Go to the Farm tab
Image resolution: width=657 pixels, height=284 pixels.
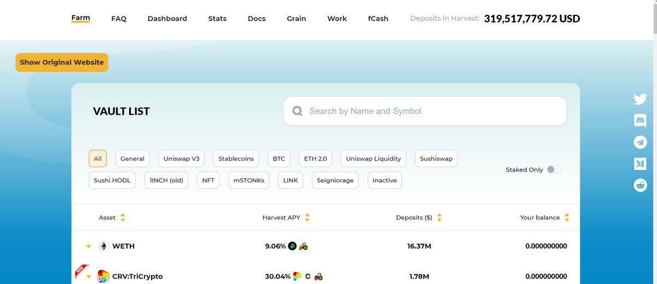80,18
